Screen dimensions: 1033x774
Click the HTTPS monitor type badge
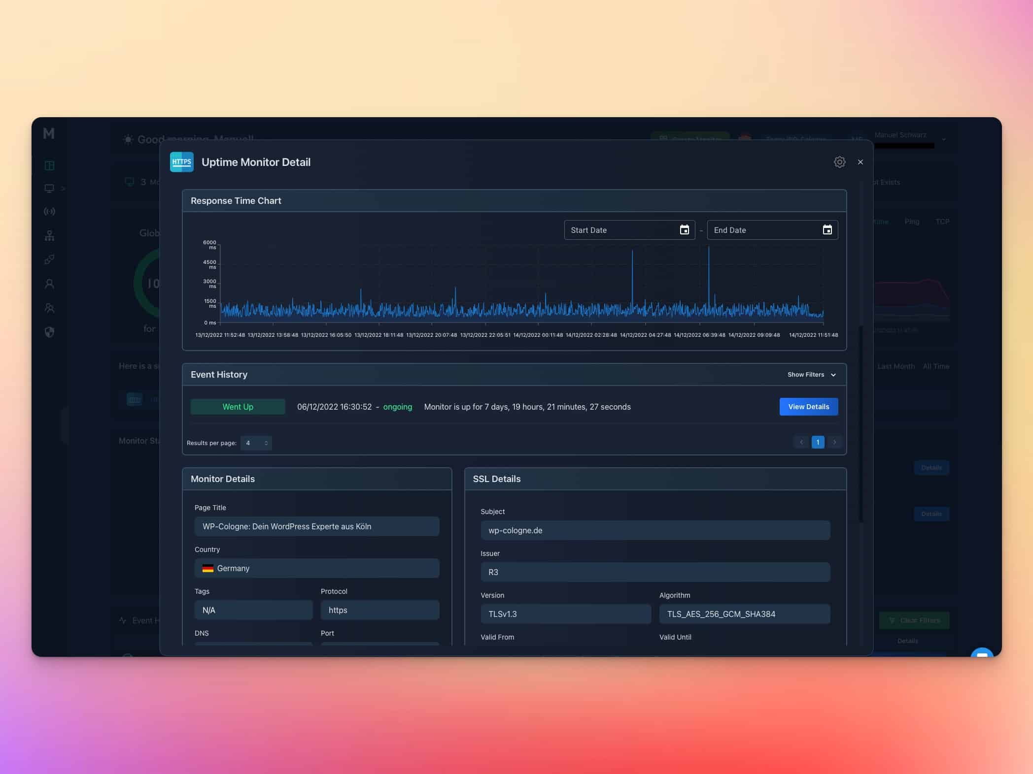181,162
